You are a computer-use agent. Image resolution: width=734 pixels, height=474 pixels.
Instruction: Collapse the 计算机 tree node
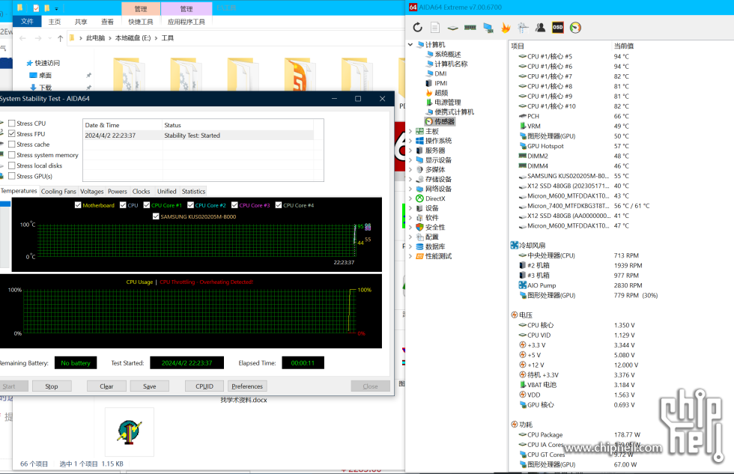tap(410, 44)
